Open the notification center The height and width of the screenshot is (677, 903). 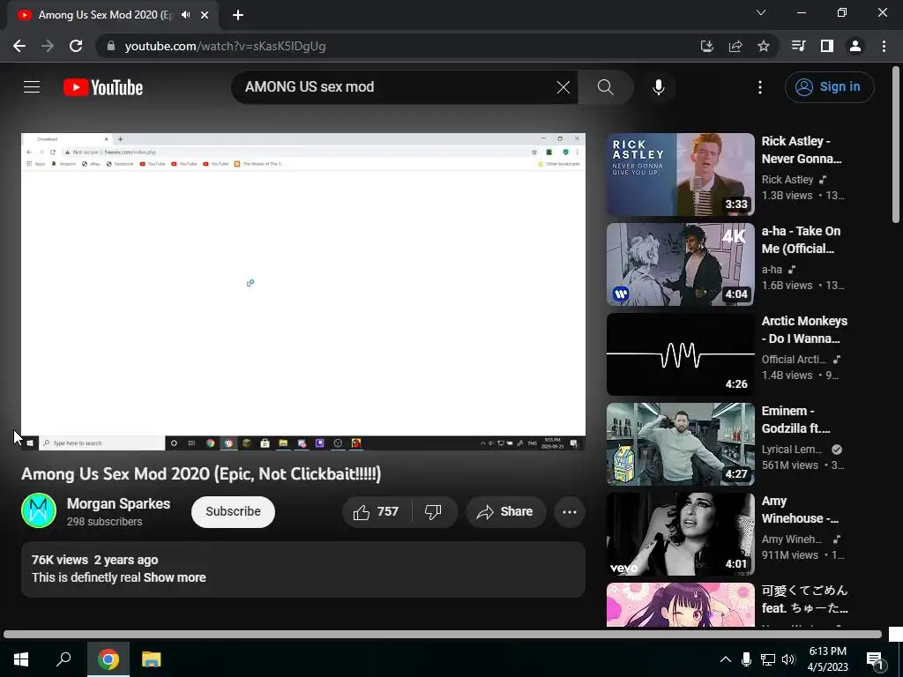click(876, 659)
